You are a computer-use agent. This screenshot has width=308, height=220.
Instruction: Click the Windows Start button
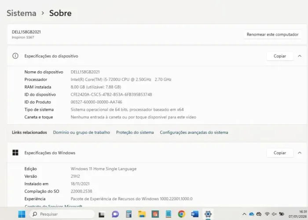(x=22, y=214)
